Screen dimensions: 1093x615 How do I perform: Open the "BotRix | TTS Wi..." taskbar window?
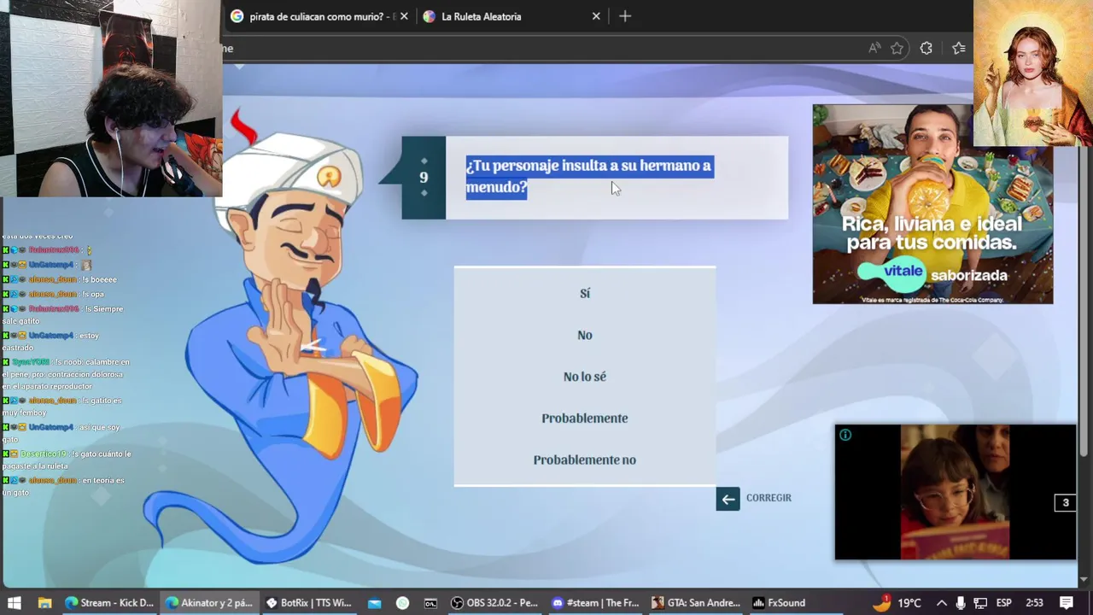pos(309,602)
